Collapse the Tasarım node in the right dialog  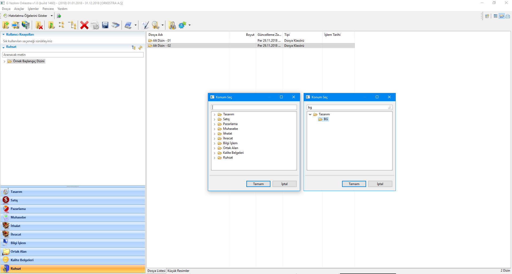point(310,114)
